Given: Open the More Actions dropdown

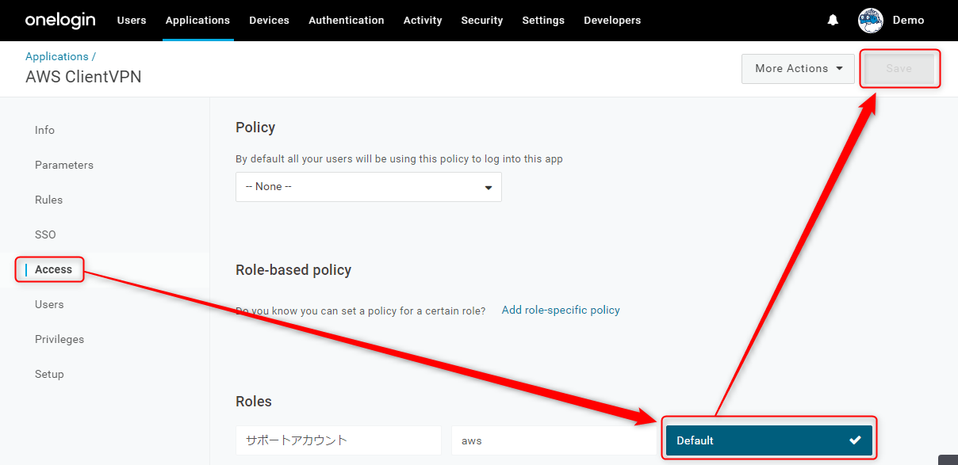Looking at the screenshot, I should (x=798, y=68).
